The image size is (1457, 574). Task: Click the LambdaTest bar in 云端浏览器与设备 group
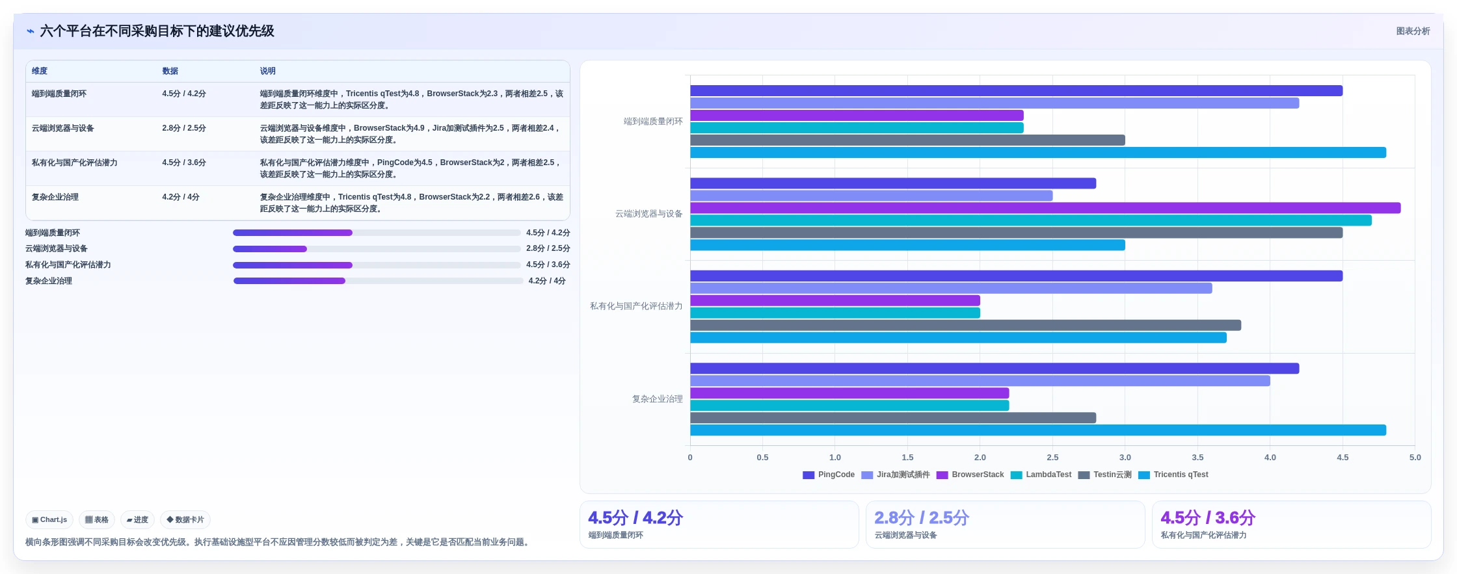pos(1031,220)
